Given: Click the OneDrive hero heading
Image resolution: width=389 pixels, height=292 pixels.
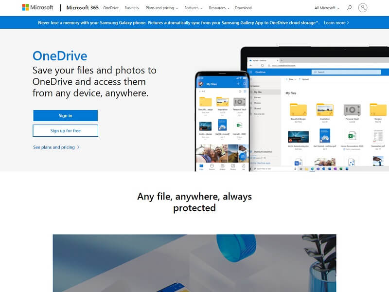Looking at the screenshot, I should (60, 56).
